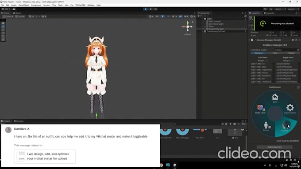Toggle the orientation gizmo rotation lock

pyautogui.click(x=193, y=22)
